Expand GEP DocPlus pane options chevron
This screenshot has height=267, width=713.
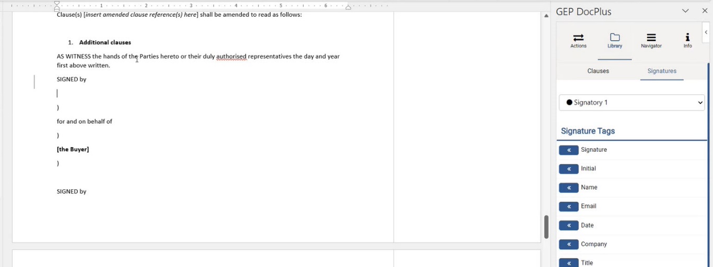(685, 11)
